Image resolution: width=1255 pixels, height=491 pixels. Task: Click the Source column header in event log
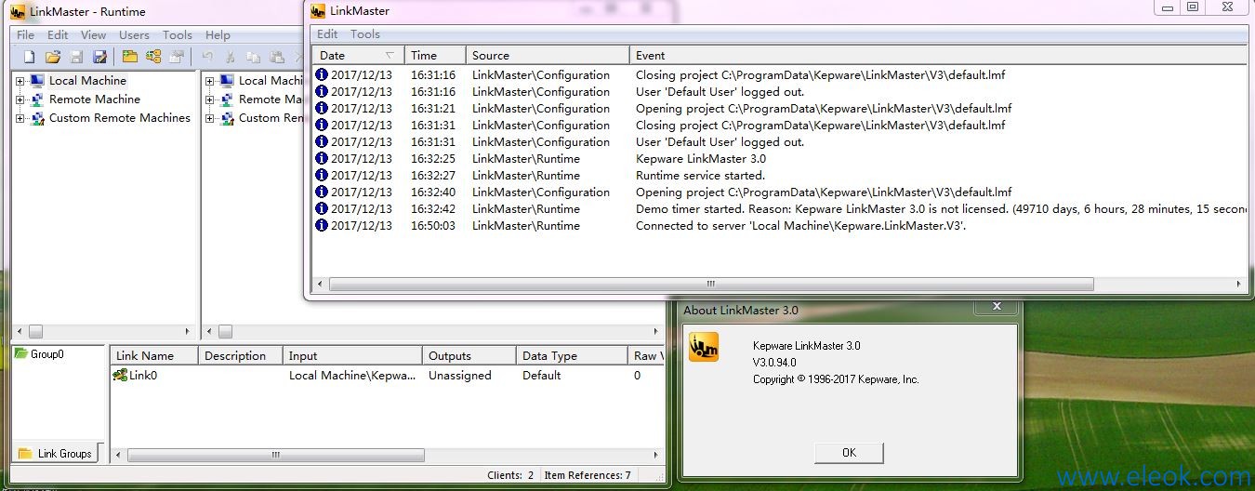pos(547,56)
